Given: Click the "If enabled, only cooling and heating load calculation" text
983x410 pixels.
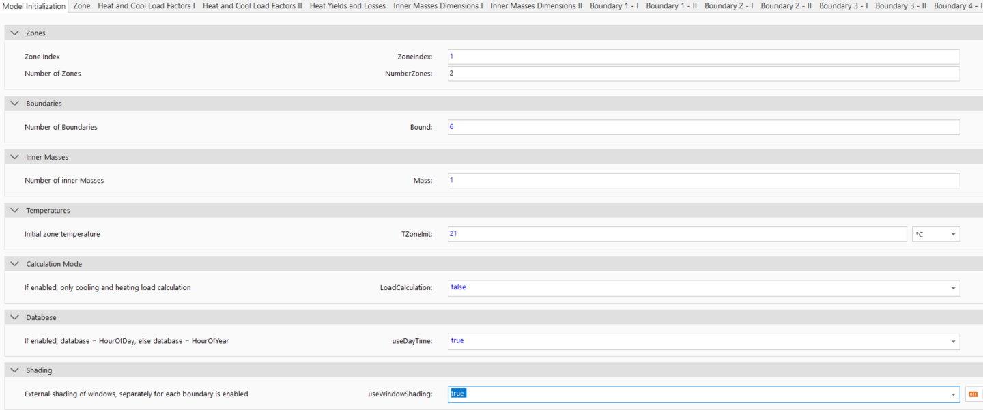Looking at the screenshot, I should 108,288.
